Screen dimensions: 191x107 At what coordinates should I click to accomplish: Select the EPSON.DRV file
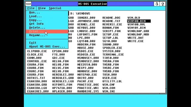click(x=60, y=51)
